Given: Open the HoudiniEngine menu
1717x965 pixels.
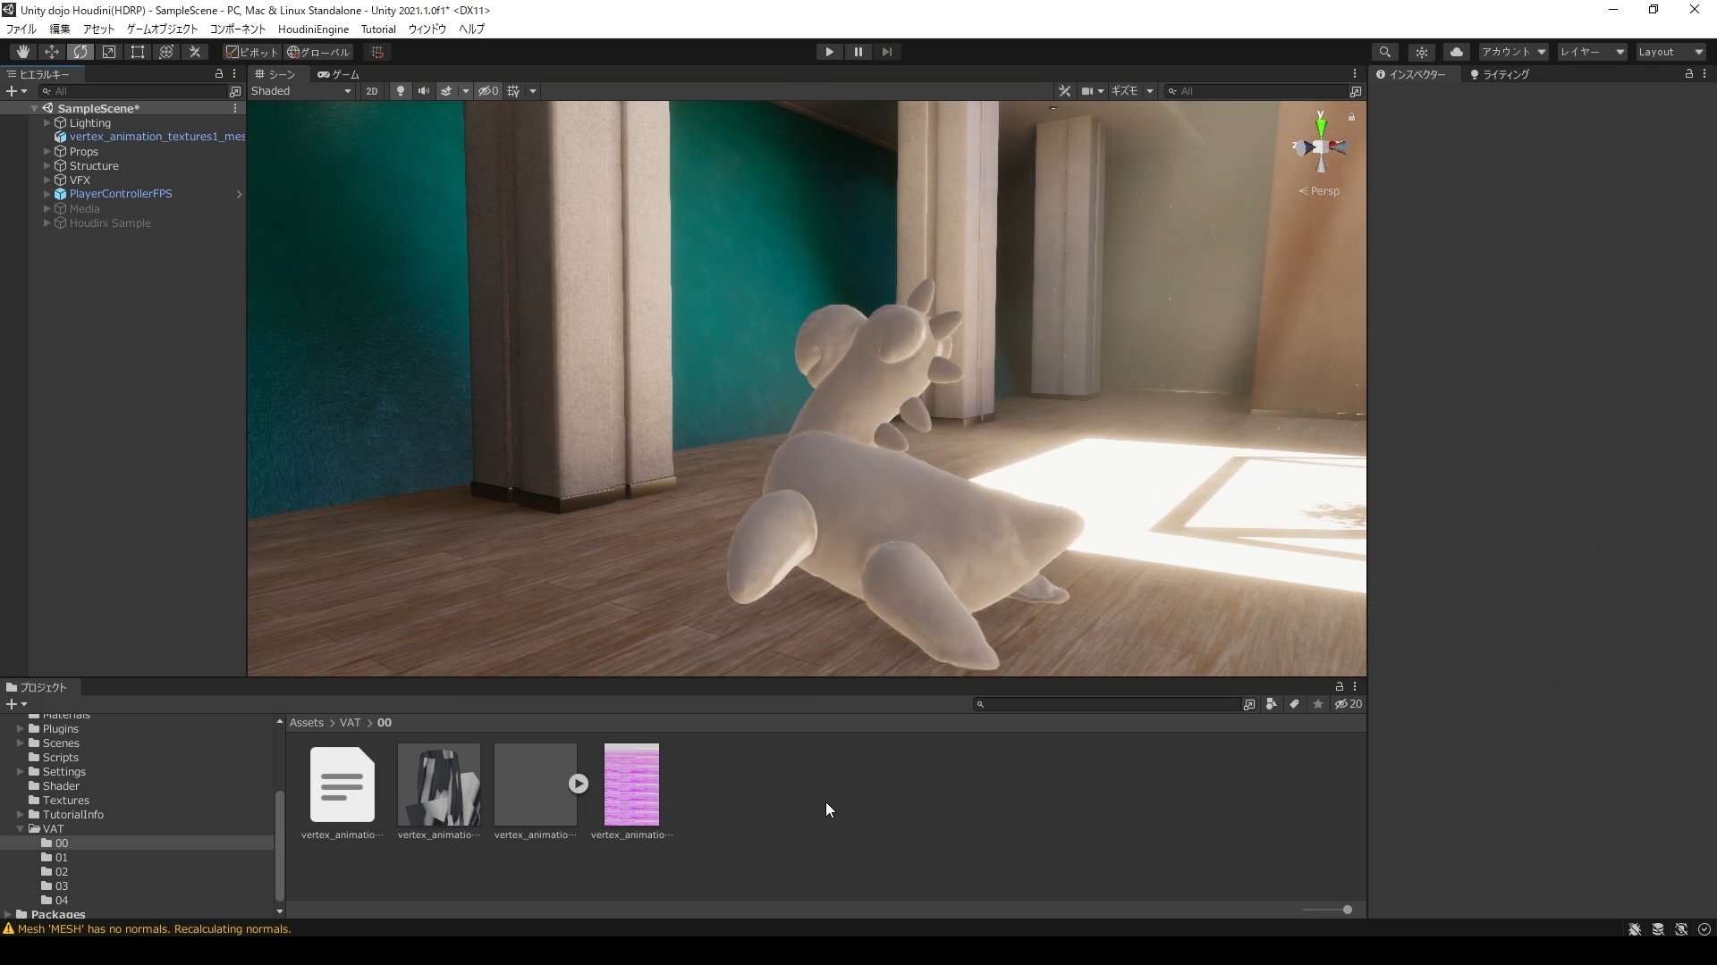Looking at the screenshot, I should (313, 29).
